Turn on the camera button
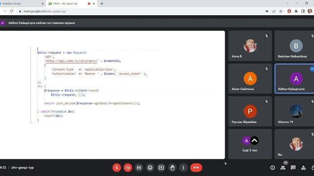The image size is (314, 176). (x=128, y=168)
